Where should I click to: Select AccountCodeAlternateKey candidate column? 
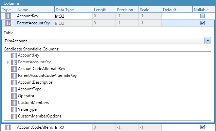pos(41,69)
